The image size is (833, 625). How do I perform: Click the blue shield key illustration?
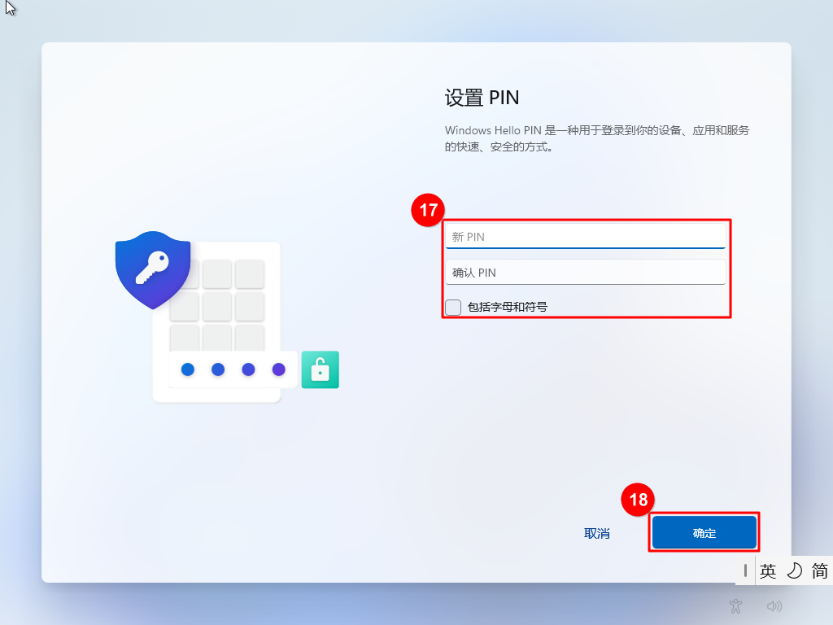[x=153, y=270]
